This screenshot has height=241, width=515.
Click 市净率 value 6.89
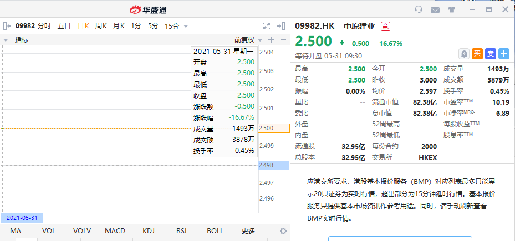[503, 113]
